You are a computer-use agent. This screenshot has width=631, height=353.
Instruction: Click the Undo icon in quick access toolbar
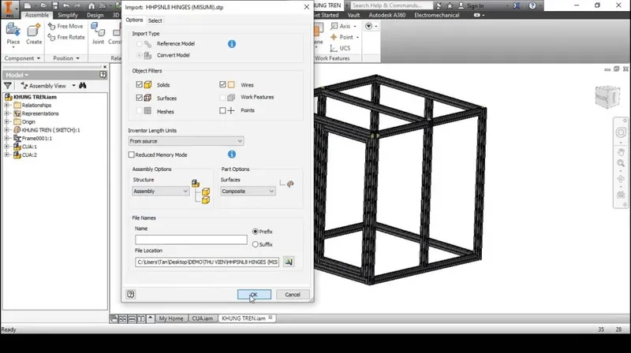(x=66, y=6)
